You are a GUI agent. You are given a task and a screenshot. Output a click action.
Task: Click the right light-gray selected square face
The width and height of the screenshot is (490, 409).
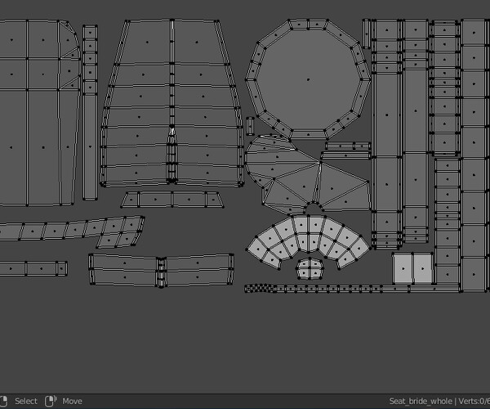(423, 268)
